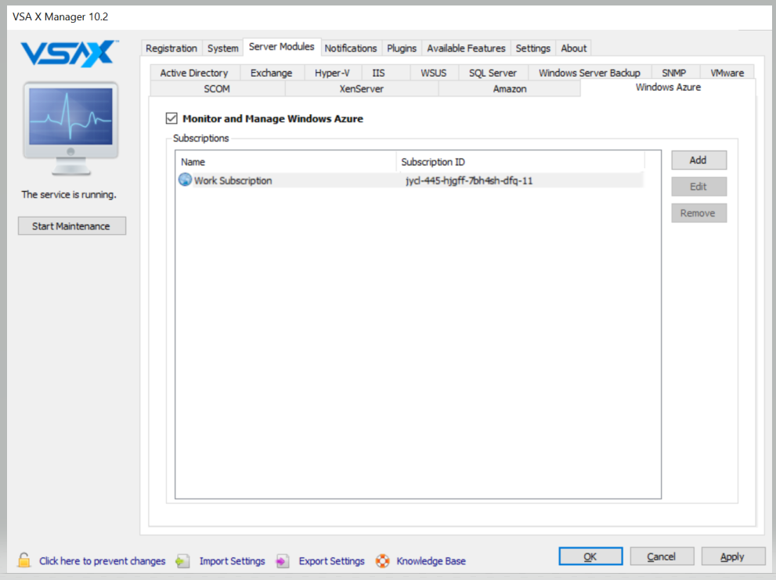Viewport: 776px width, 580px height.
Task: Open the VMware module tab
Action: [727, 73]
